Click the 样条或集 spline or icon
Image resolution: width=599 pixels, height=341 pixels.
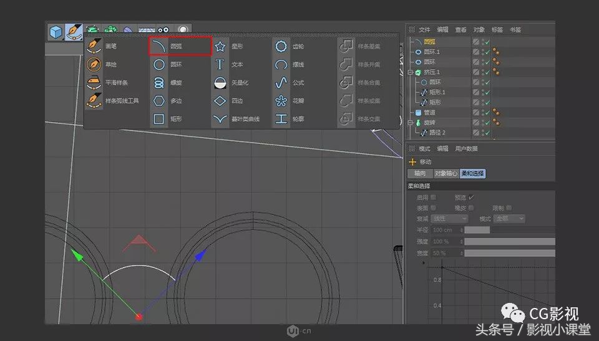[x=346, y=101]
